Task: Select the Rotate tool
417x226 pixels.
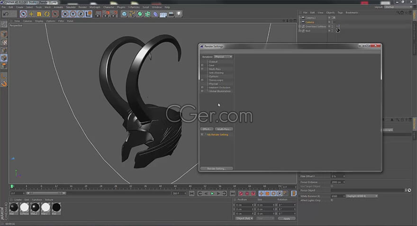Action: (x=47, y=14)
